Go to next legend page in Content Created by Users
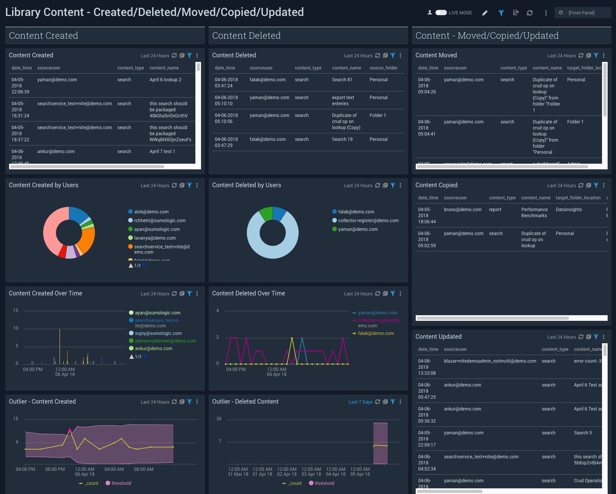Screen dimensions: 616x494 pos(144,265)
